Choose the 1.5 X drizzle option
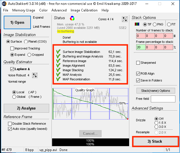Viewport: 180px width, 153px height. point(156,123)
